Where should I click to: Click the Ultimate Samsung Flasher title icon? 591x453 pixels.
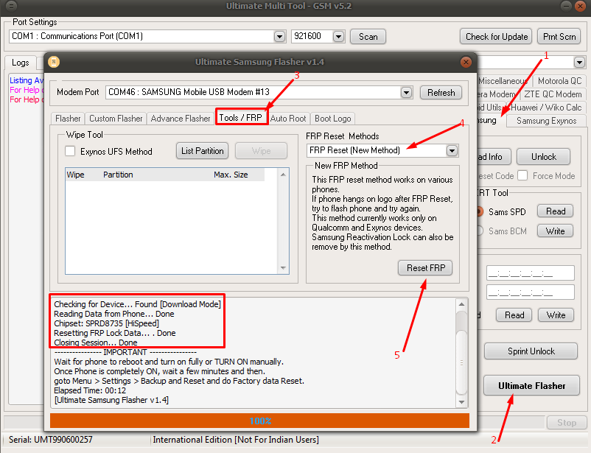pyautogui.click(x=54, y=62)
